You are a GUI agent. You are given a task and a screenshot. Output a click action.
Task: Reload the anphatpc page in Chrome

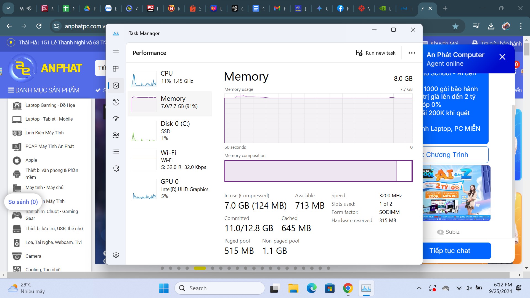click(x=39, y=26)
